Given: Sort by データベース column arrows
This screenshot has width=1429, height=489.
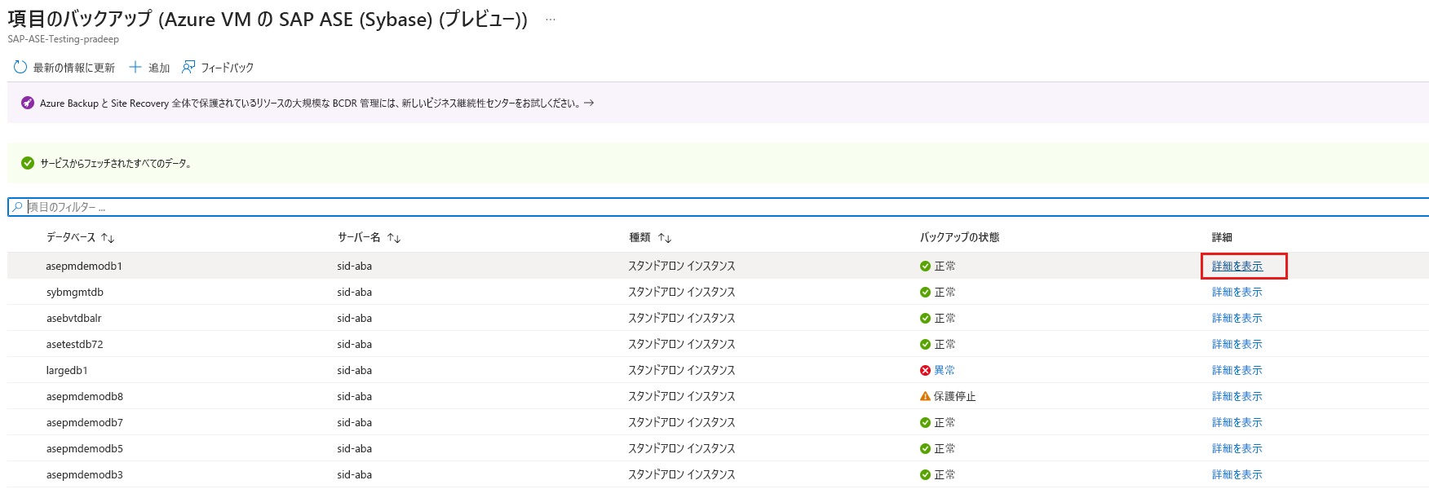Looking at the screenshot, I should 108,238.
